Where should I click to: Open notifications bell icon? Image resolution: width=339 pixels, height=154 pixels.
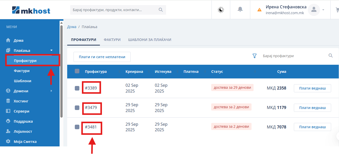(x=240, y=9)
